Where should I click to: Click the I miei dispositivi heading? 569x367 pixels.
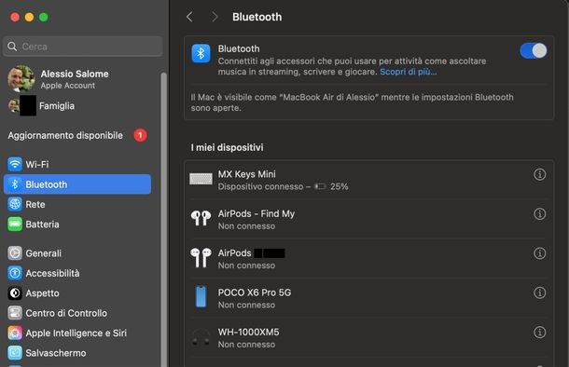click(x=228, y=147)
